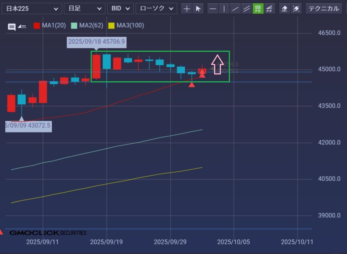Click the delete all drawings icon
This screenshot has height=254, width=347.
(296, 9)
